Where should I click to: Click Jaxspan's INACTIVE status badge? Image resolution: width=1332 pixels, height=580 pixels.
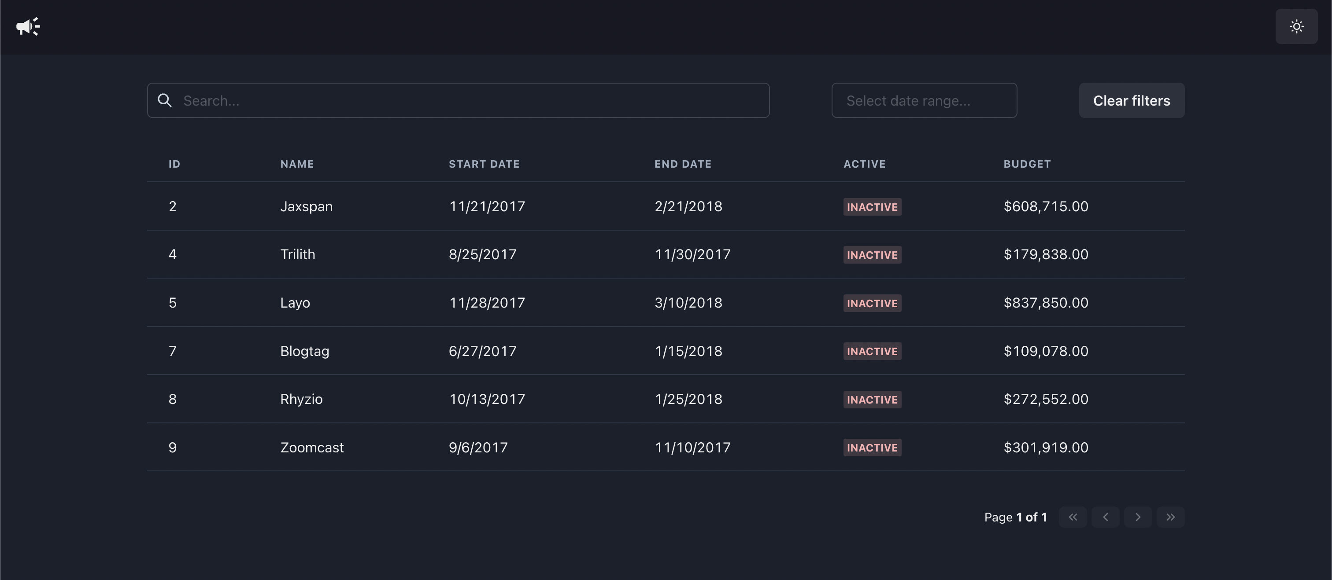click(x=872, y=206)
